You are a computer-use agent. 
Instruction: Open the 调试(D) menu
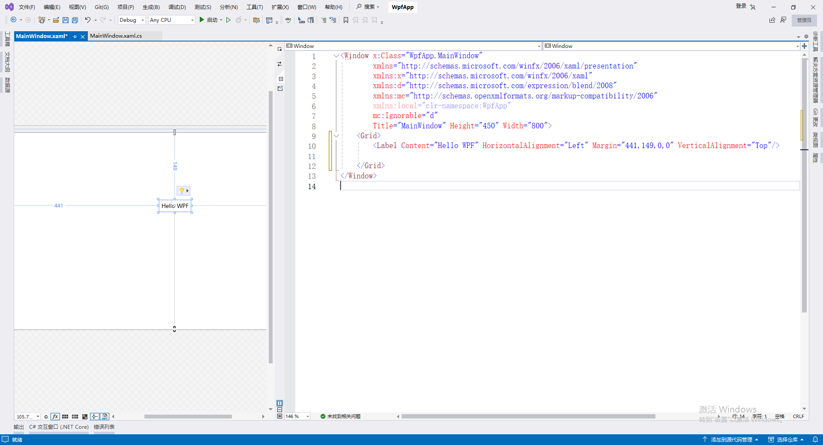177,7
